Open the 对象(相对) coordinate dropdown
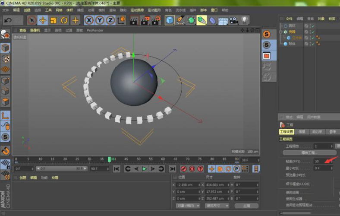 tap(188, 206)
